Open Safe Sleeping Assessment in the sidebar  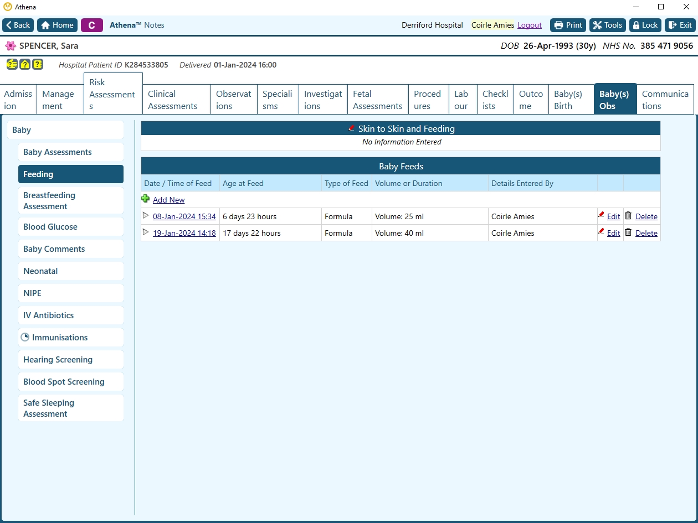tap(71, 408)
